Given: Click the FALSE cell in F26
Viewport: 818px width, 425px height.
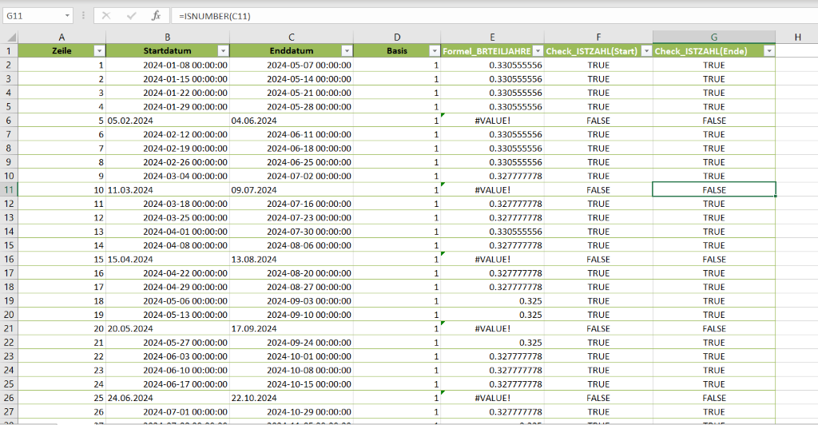Looking at the screenshot, I should [x=598, y=398].
